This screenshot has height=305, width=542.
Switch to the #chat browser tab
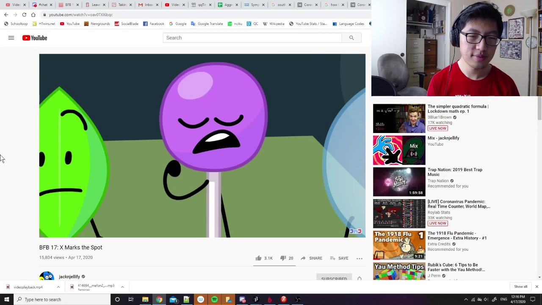coord(43,5)
